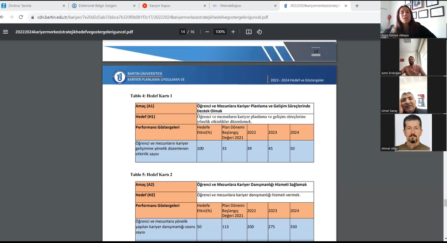Viewport: 447px width, 243px height.
Task: Click the 'Hedef (H2)' cell
Action: click(166, 197)
